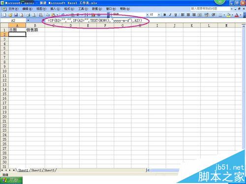Click into the formula bar text
The image size is (246, 184).
95,21
